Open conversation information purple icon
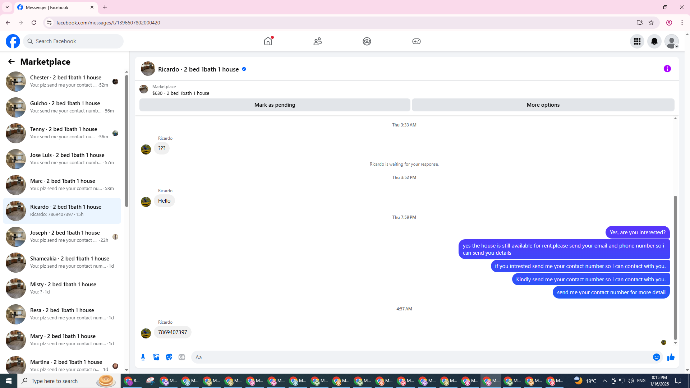Screen dimensions: 690x388 coord(667,69)
